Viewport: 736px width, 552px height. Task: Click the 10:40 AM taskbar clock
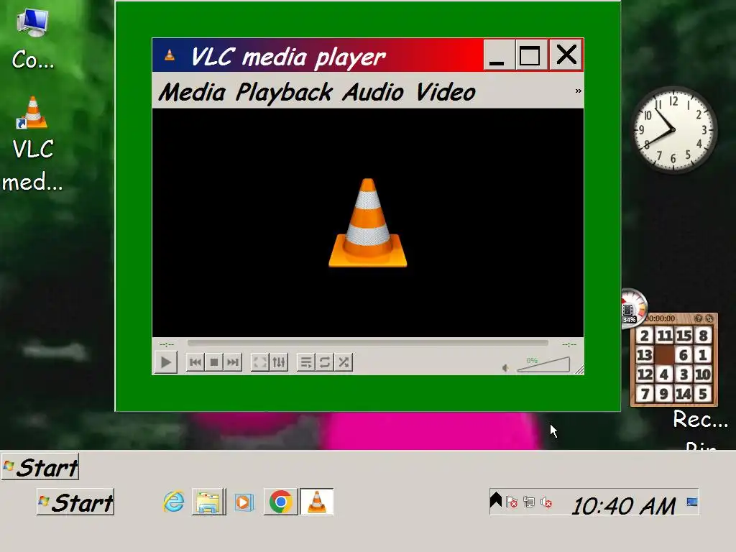[x=624, y=506]
